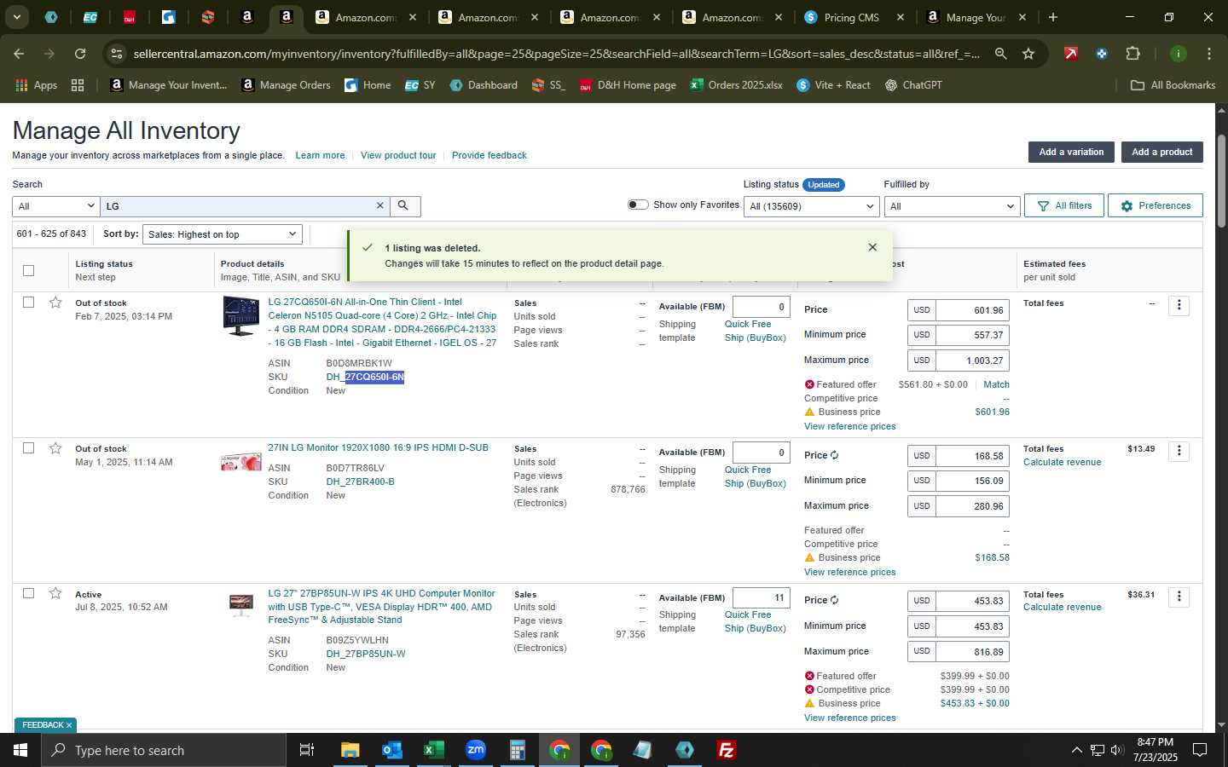Viewport: 1228px width, 767px height.
Task: Click the Learn more link
Action: (320, 155)
